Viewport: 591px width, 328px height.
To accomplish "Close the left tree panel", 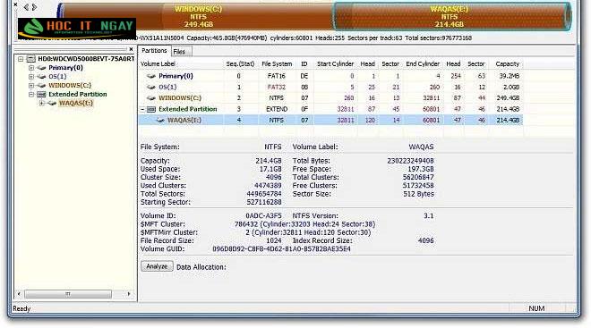I will [131, 49].
